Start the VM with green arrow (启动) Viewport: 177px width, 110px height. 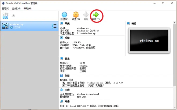(96, 14)
